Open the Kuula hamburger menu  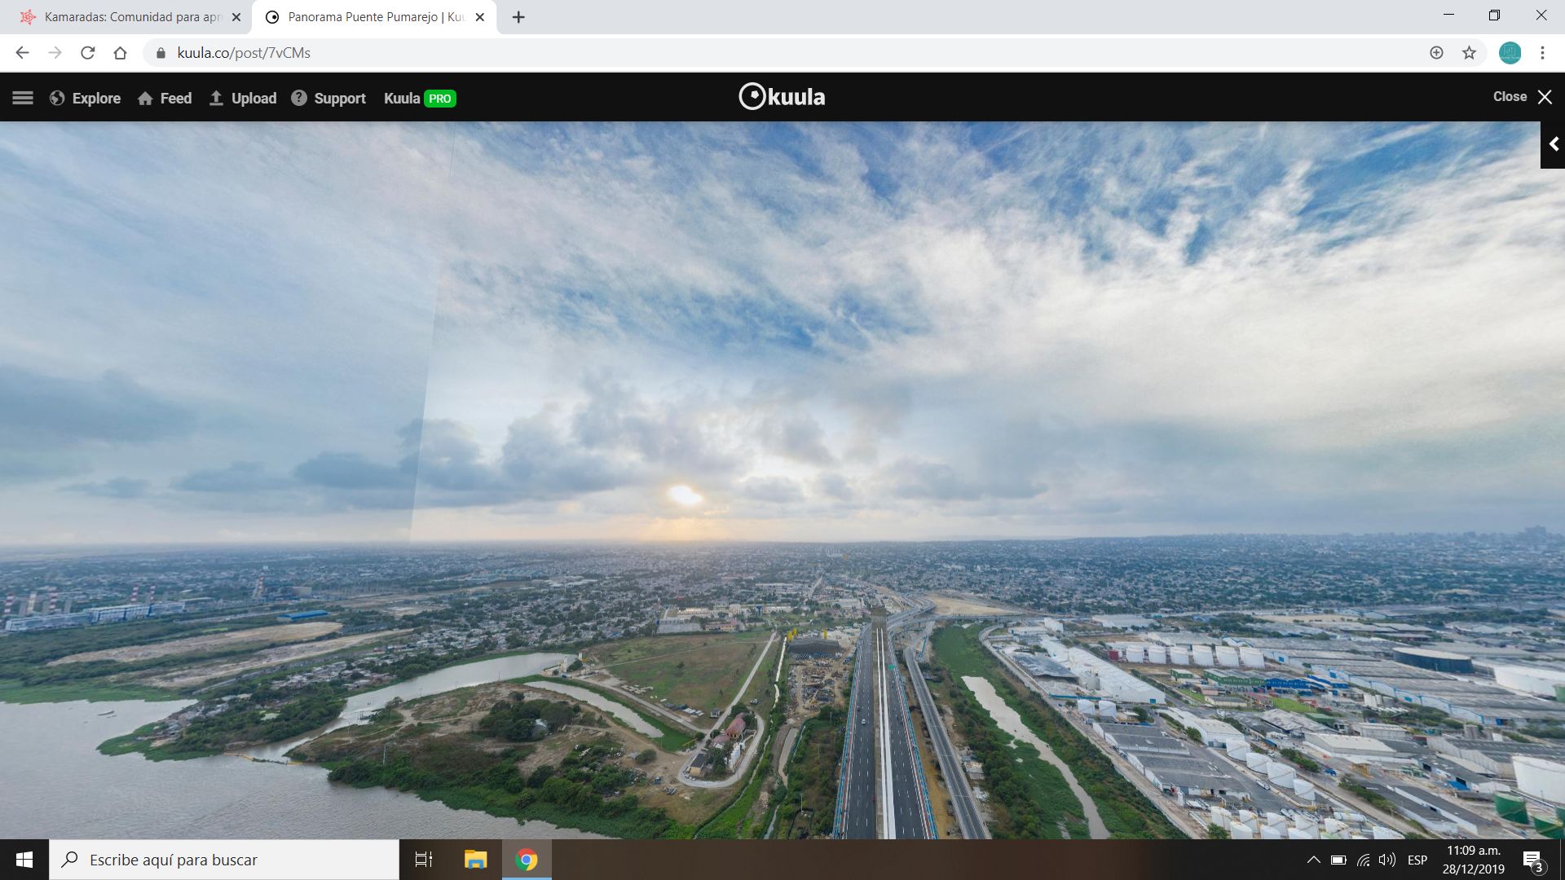click(23, 98)
